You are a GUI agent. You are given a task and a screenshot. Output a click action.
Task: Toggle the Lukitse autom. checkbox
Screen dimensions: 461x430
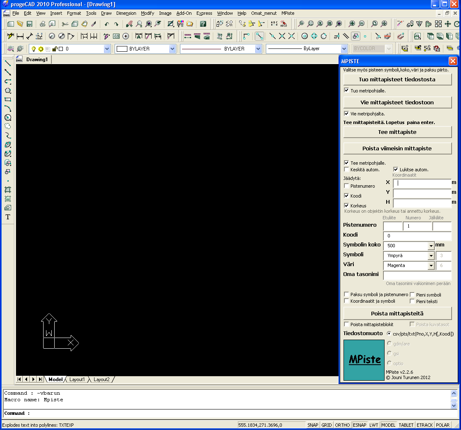[396, 169]
